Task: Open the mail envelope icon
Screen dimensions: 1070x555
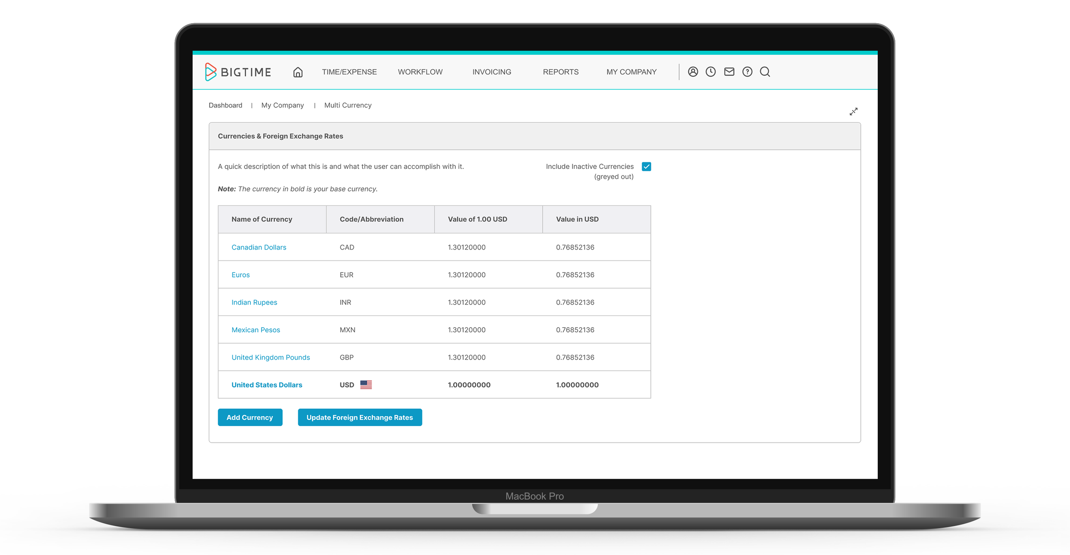Action: pyautogui.click(x=729, y=72)
